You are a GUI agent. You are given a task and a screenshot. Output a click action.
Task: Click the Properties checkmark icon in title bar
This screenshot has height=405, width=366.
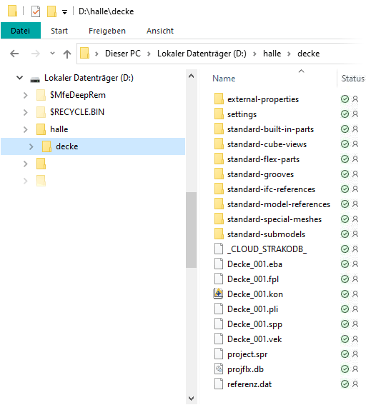coord(36,11)
